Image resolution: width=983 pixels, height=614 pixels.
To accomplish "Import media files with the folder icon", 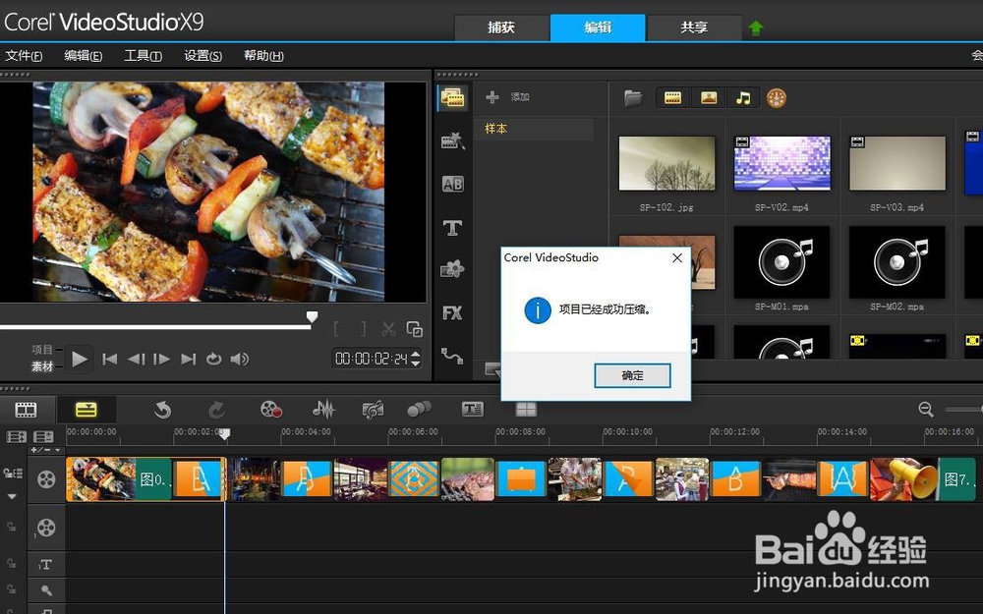I will [633, 97].
